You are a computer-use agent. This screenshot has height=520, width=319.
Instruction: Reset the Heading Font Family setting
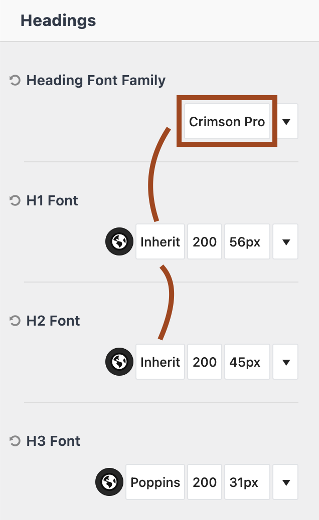click(15, 80)
